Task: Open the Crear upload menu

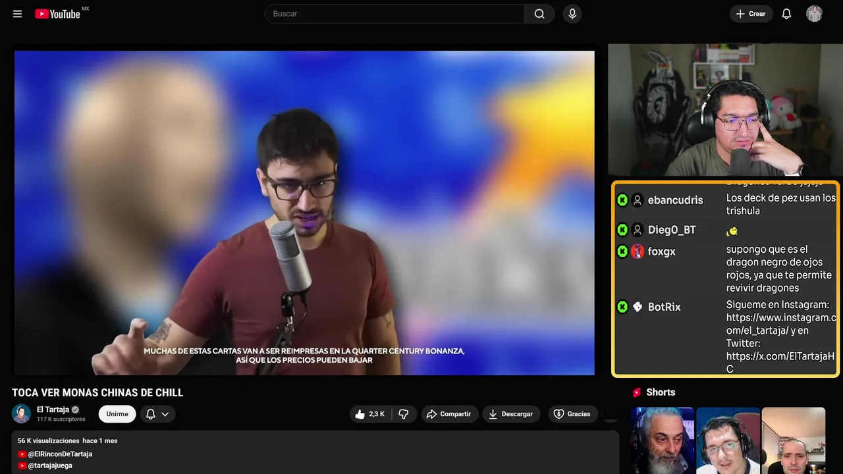Action: [751, 14]
